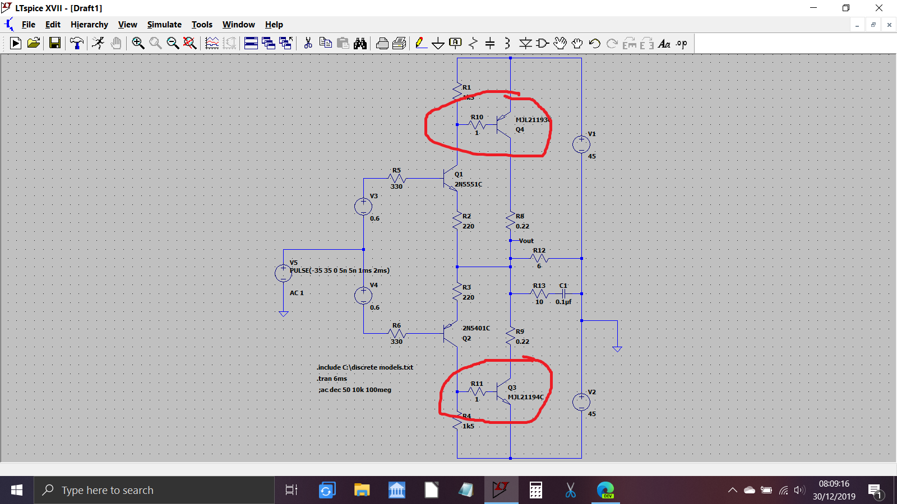Click the 2N5401C label for Q2
897x504 pixels.
pos(476,328)
